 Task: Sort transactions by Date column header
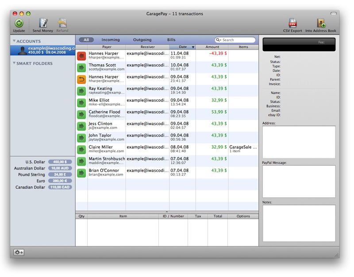183,47
